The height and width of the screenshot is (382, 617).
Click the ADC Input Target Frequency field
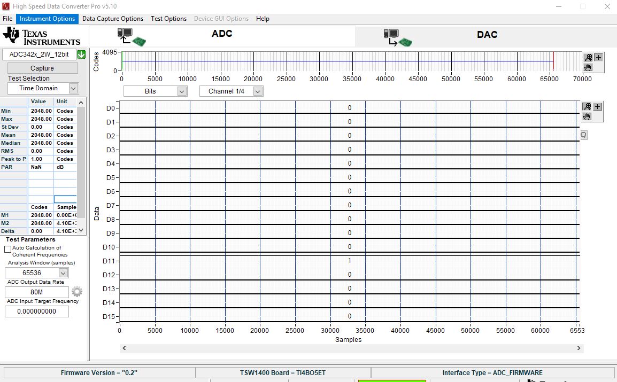tap(36, 311)
